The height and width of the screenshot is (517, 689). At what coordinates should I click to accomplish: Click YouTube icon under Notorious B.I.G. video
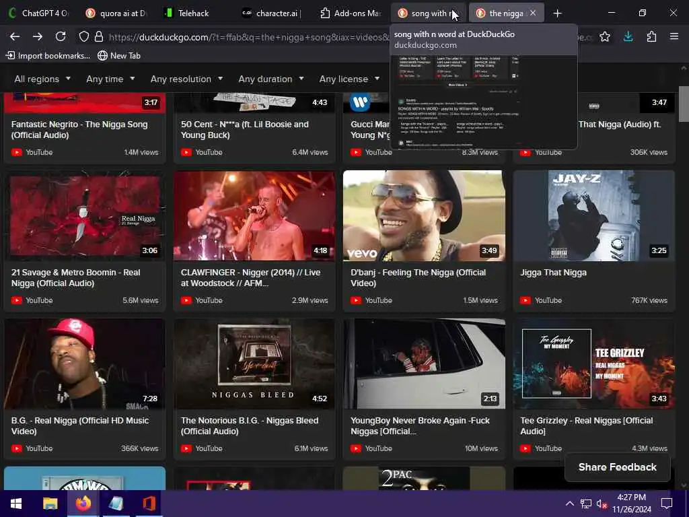pos(186,448)
